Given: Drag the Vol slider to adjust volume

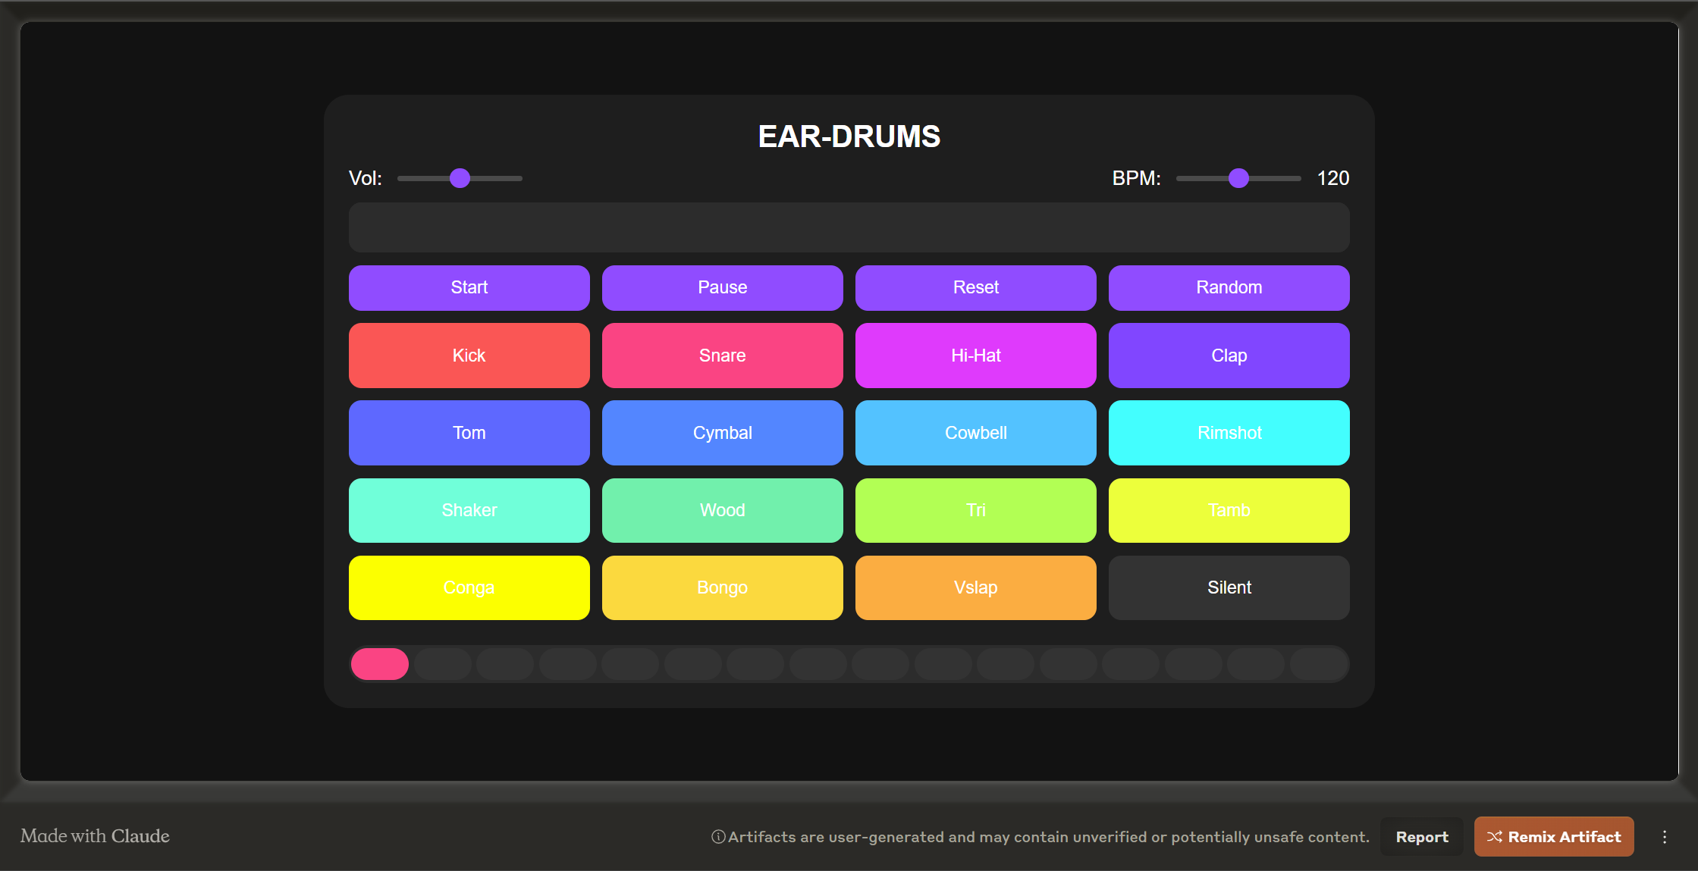Looking at the screenshot, I should pyautogui.click(x=463, y=177).
